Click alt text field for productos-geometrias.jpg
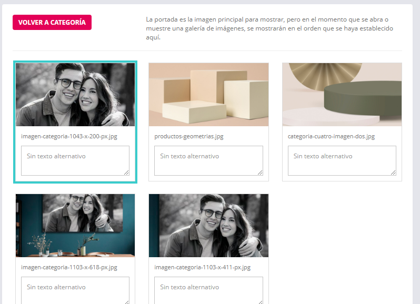The width and height of the screenshot is (420, 304). (x=208, y=160)
